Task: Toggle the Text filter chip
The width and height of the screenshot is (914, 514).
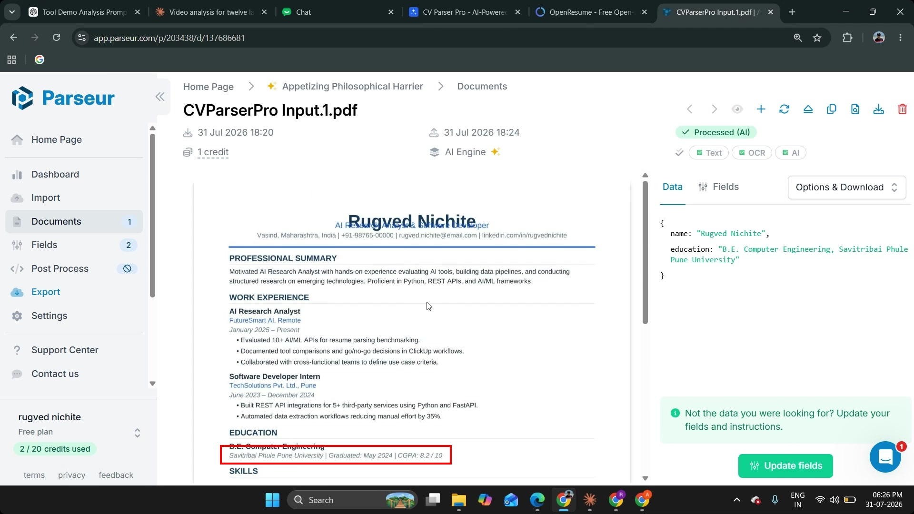Action: tap(709, 153)
